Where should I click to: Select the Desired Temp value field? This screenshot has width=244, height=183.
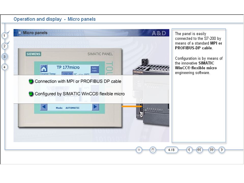click(x=67, y=74)
